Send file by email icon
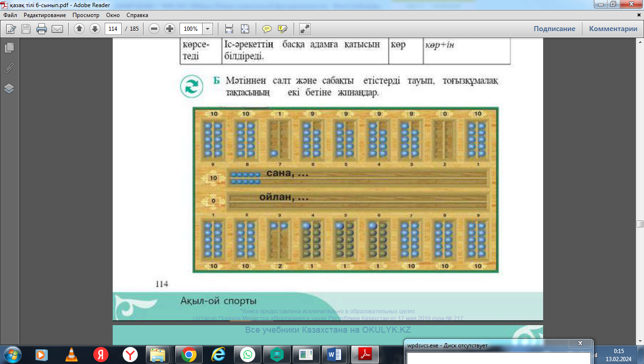This screenshot has height=364, width=644. [57, 29]
